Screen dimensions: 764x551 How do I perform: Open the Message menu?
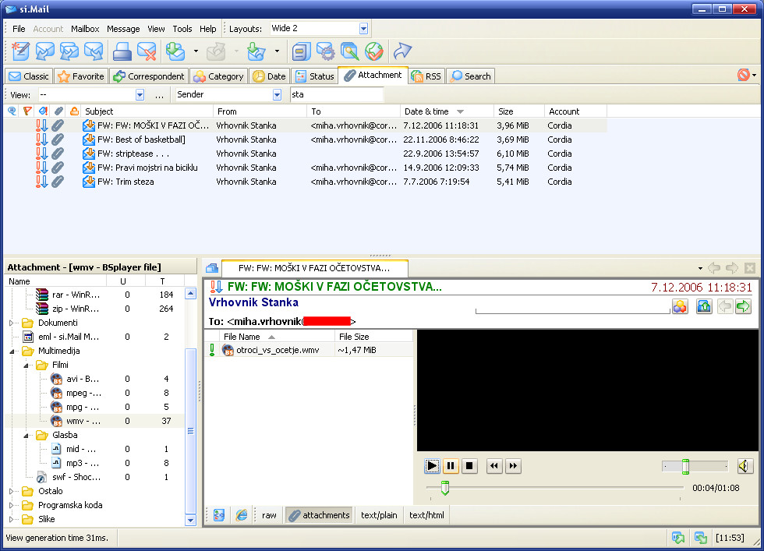[123, 29]
